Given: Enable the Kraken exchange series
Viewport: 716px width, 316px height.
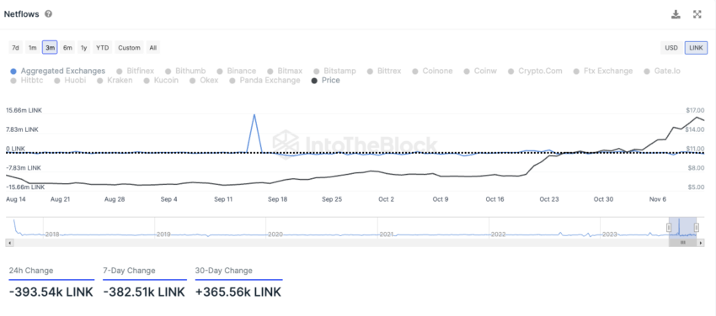Looking at the screenshot, I should (x=115, y=81).
